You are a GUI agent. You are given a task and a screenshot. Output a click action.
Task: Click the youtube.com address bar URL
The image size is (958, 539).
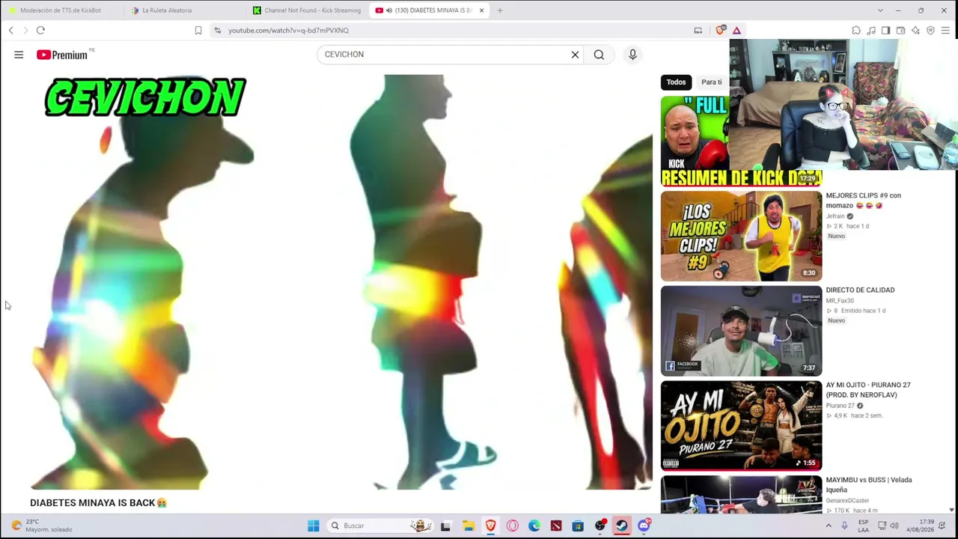point(288,31)
